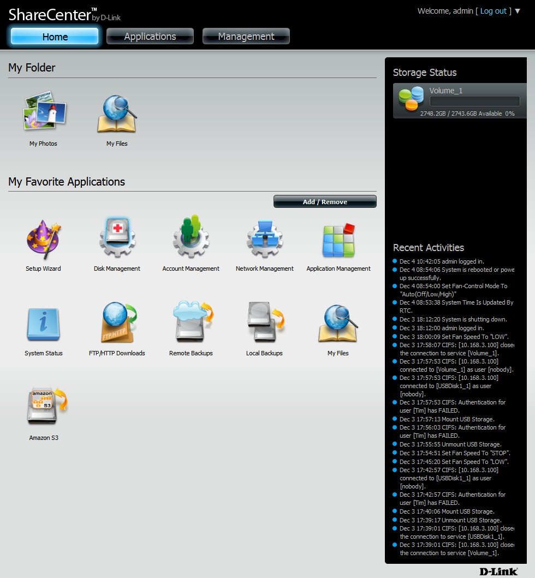
Task: Click the Volume_1 storage disks icon
Action: (x=411, y=98)
